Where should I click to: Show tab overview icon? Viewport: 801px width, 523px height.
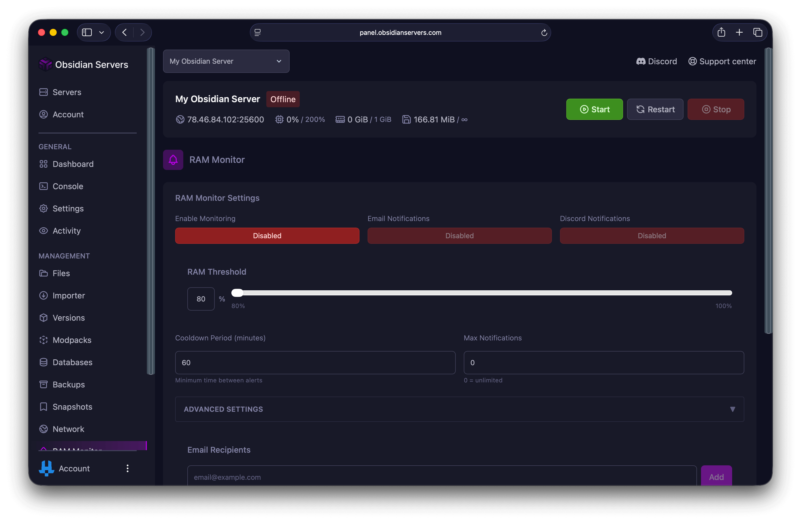758,33
